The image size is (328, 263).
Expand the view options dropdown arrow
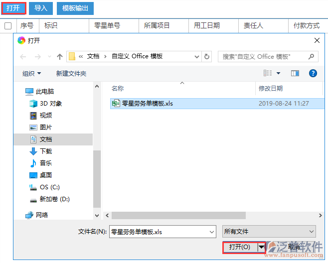(x=279, y=73)
